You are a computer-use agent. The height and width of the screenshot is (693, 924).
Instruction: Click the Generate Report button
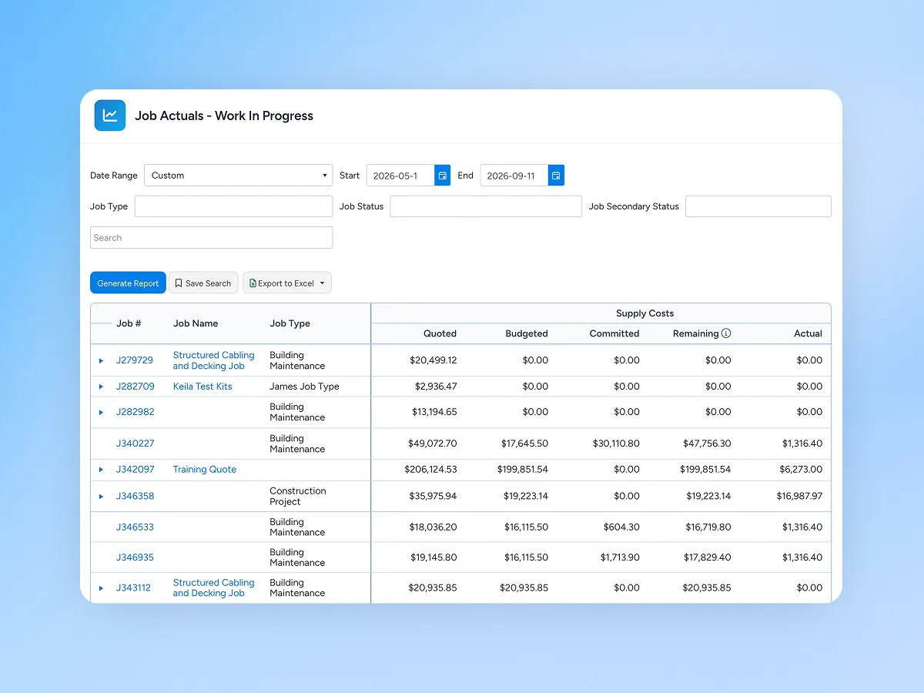pos(128,283)
